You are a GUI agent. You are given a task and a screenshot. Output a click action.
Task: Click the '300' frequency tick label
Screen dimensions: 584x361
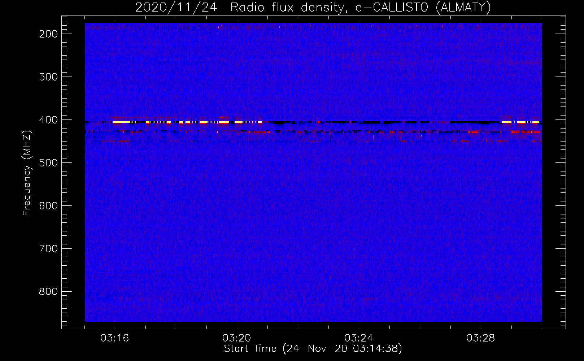point(48,77)
